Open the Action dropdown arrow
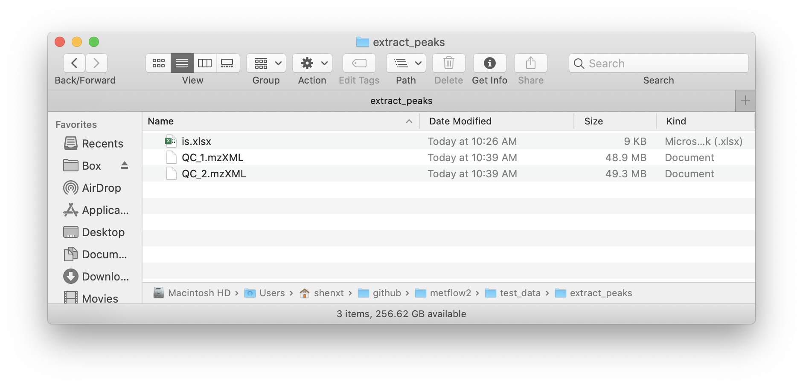Viewport: 803px width, 387px height. coord(323,63)
